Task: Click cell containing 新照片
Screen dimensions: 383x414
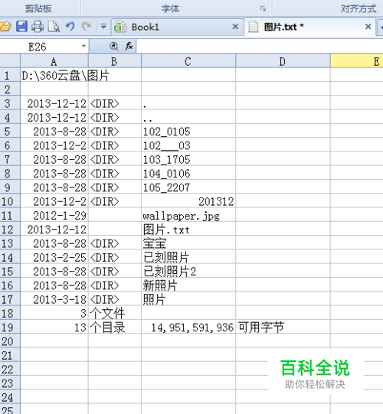Action: 188,285
